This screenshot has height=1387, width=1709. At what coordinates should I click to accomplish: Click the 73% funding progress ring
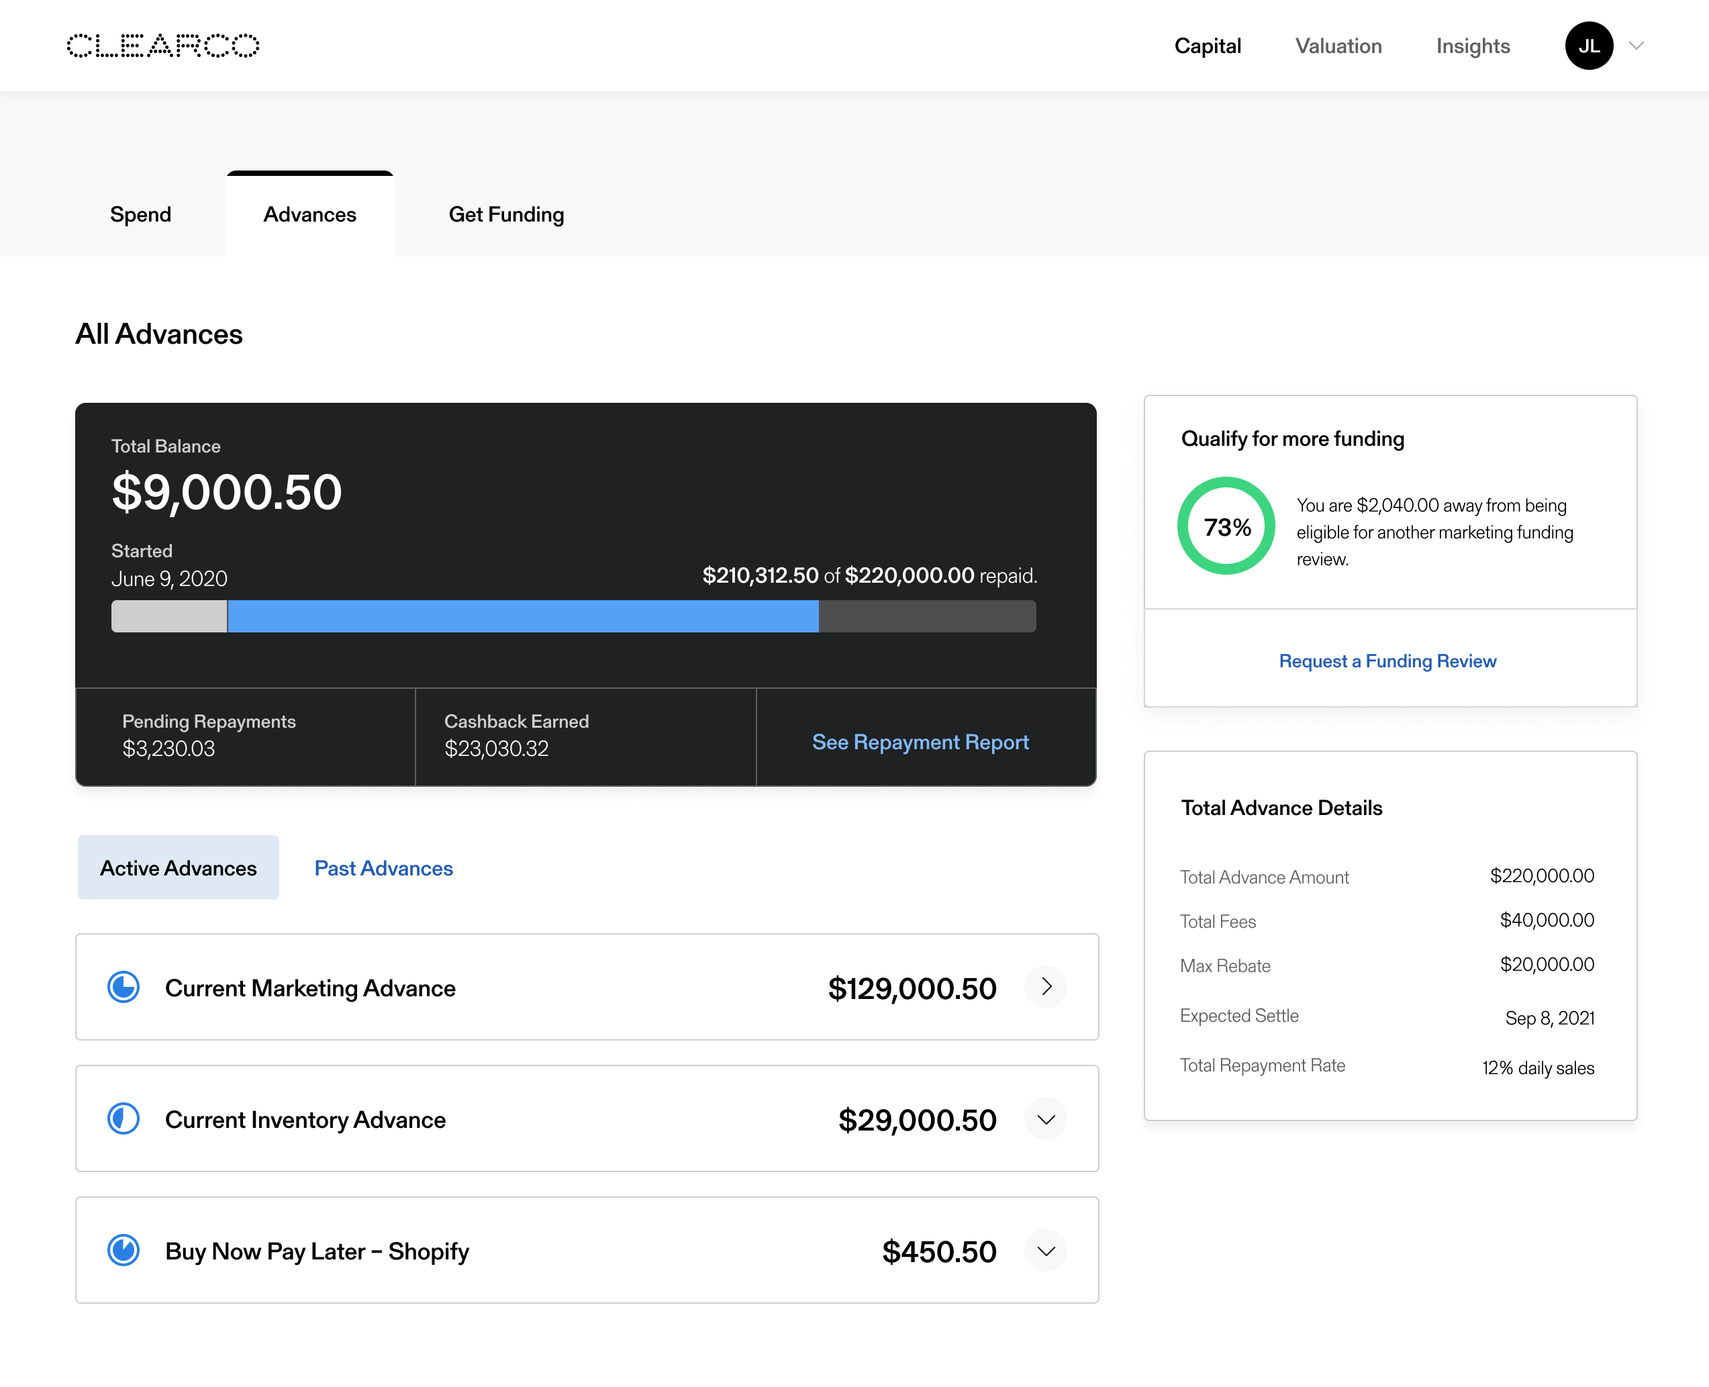[1226, 526]
